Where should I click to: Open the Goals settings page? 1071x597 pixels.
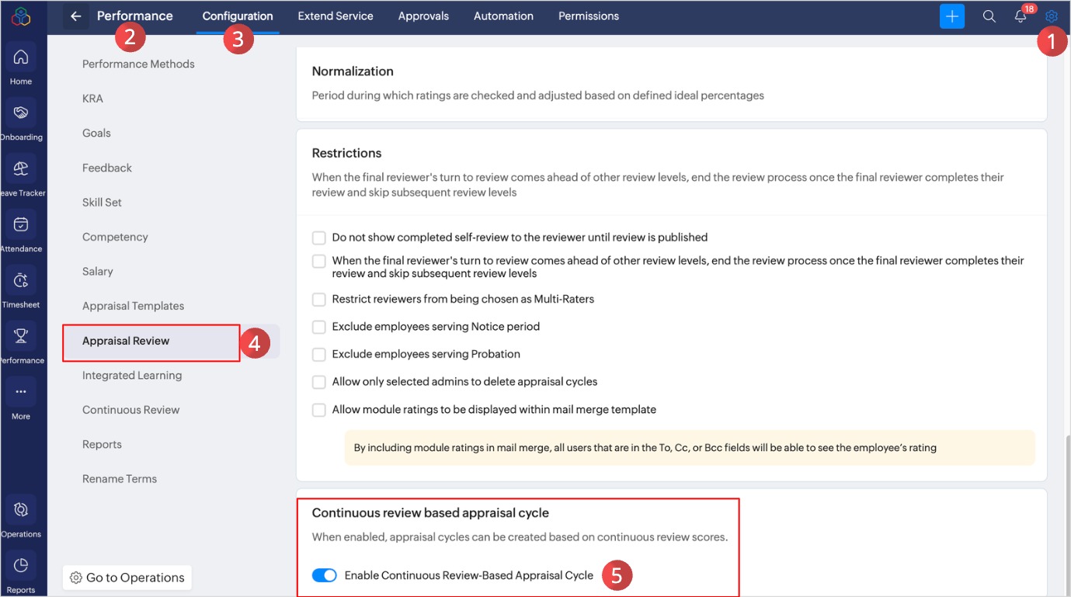point(96,134)
